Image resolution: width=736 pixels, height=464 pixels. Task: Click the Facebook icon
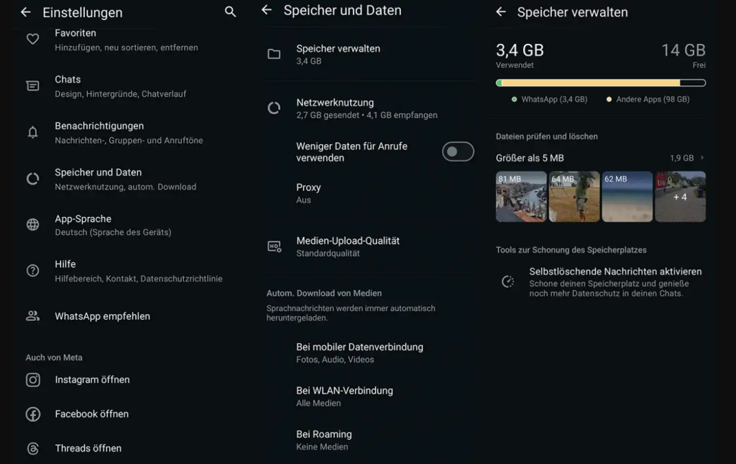tap(32, 414)
